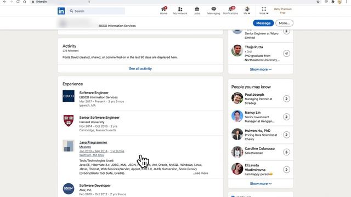The width and height of the screenshot is (351, 197).
Task: Click the browser address bar
Action: [x=174, y=2]
